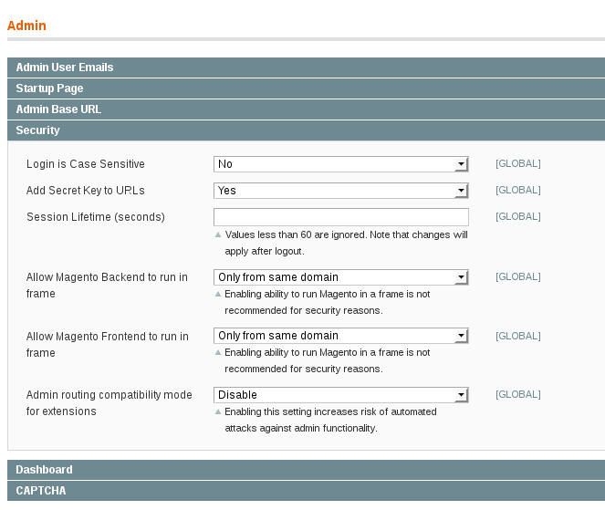The width and height of the screenshot is (605, 510).
Task: Click note icon under Backend frame dropdown
Action: coord(218,294)
